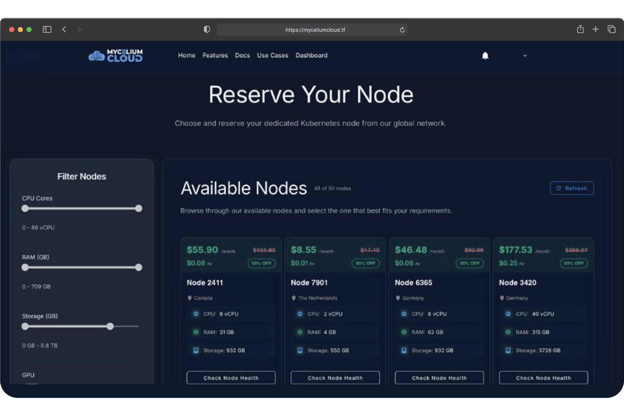Click the Mycelium Cloud logo

(x=116, y=56)
